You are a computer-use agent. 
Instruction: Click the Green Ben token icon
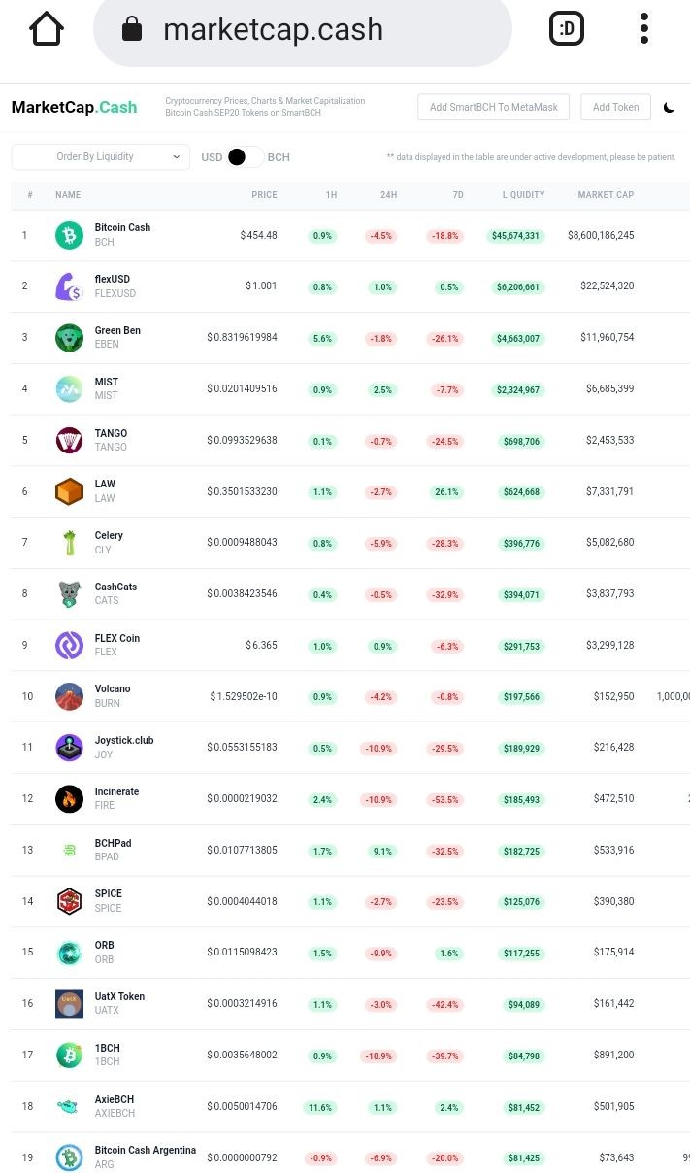tap(69, 338)
